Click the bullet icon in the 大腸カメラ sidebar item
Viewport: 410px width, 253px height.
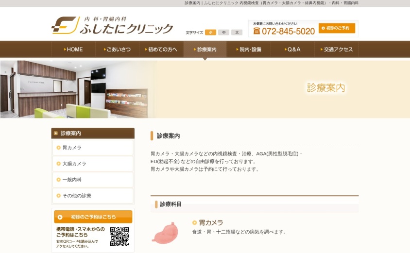pyautogui.click(x=59, y=164)
